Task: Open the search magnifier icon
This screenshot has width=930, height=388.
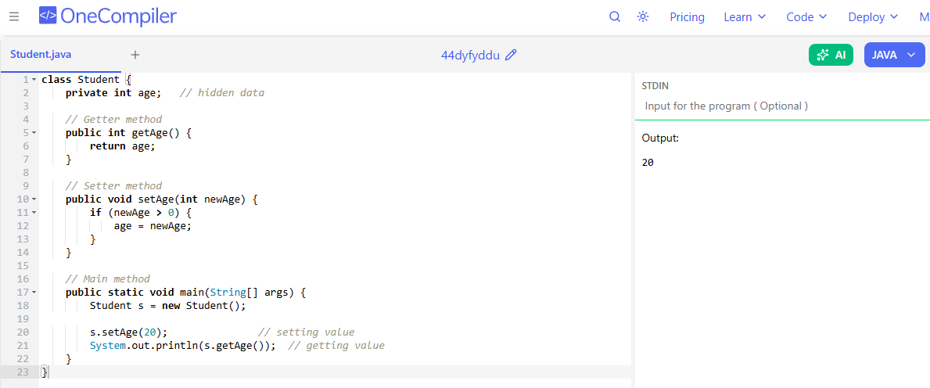Action: click(615, 16)
